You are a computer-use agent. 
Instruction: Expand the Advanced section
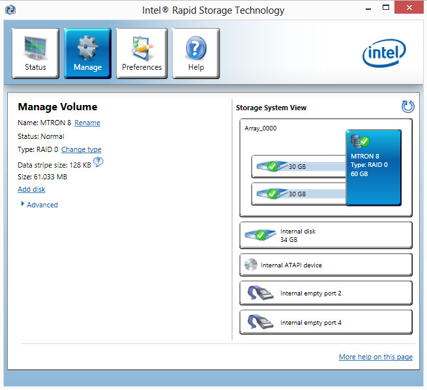[40, 205]
